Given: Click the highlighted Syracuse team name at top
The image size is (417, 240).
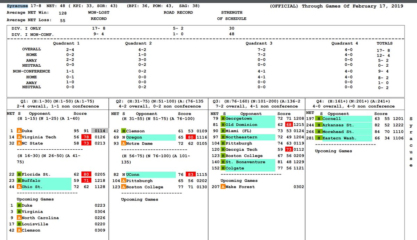Looking at the screenshot, I should [x=17, y=6].
